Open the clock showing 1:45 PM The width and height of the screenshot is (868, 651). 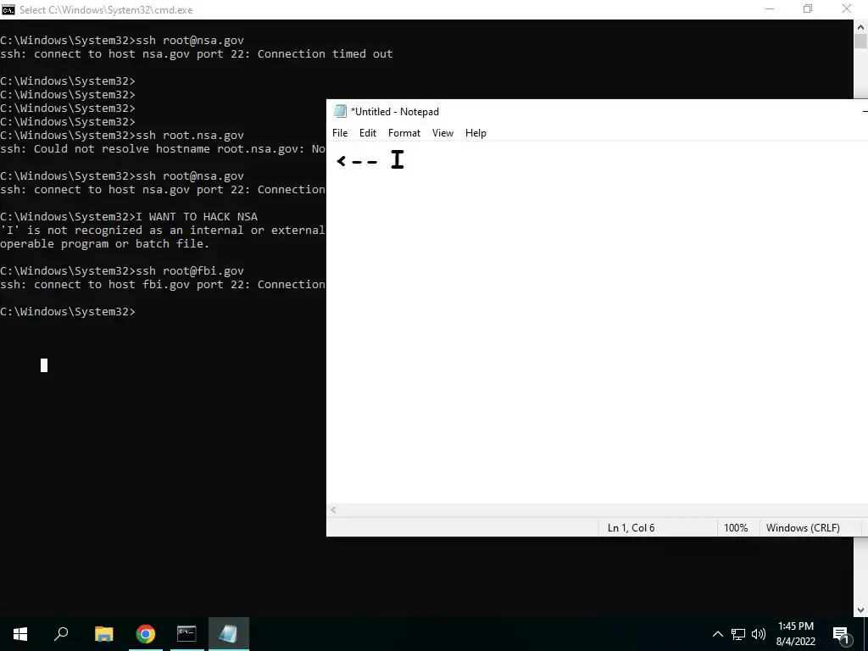coord(795,634)
